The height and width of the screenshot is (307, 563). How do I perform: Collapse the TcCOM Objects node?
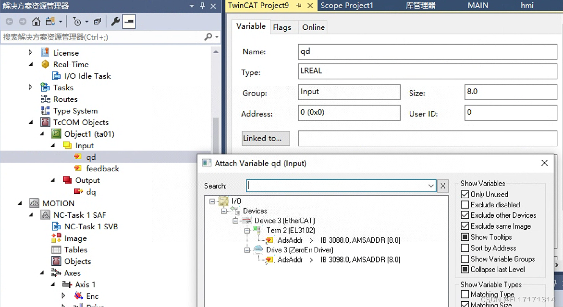pos(31,122)
